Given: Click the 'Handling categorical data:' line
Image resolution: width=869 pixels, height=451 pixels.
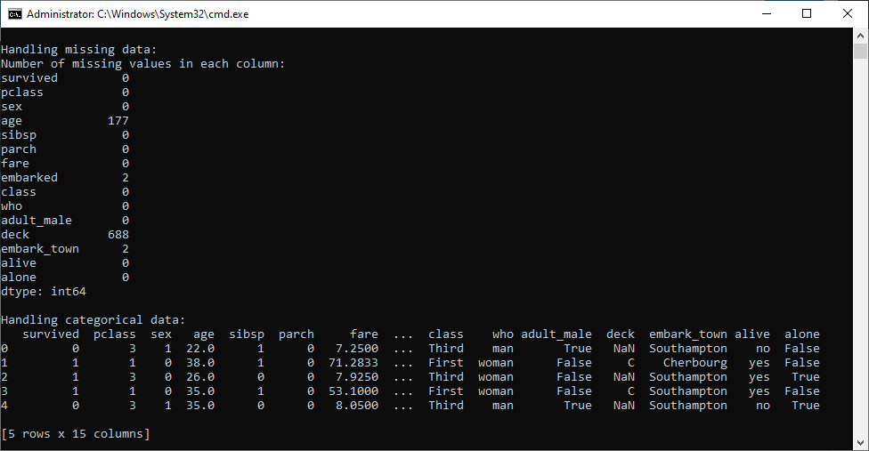Looking at the screenshot, I should (x=93, y=320).
